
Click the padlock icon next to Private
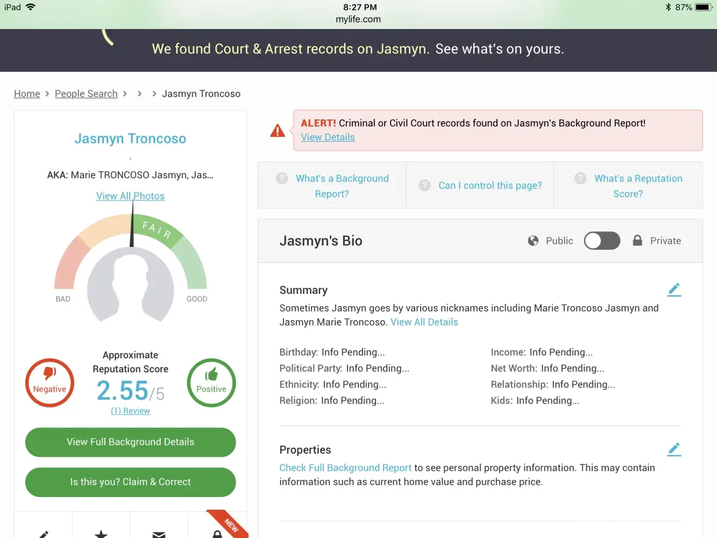(637, 240)
